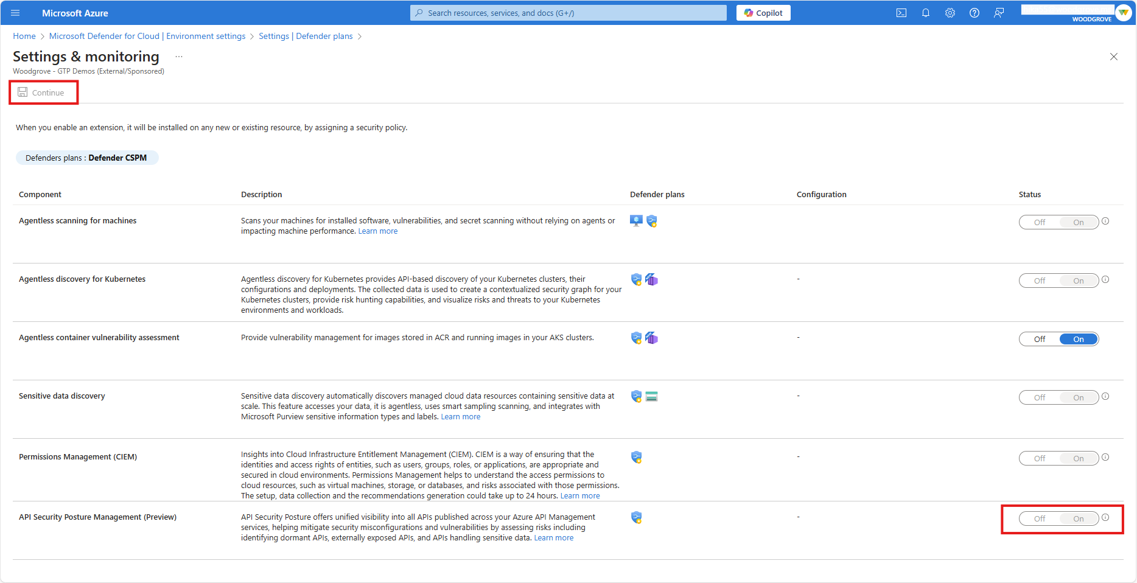
Task: Open Settings Defender plans breadcrumb
Action: pyautogui.click(x=306, y=36)
